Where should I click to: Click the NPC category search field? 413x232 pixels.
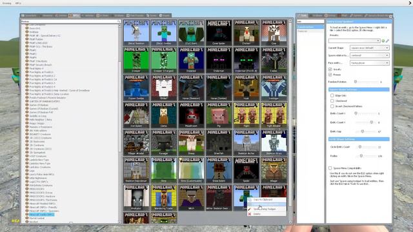click(x=70, y=21)
